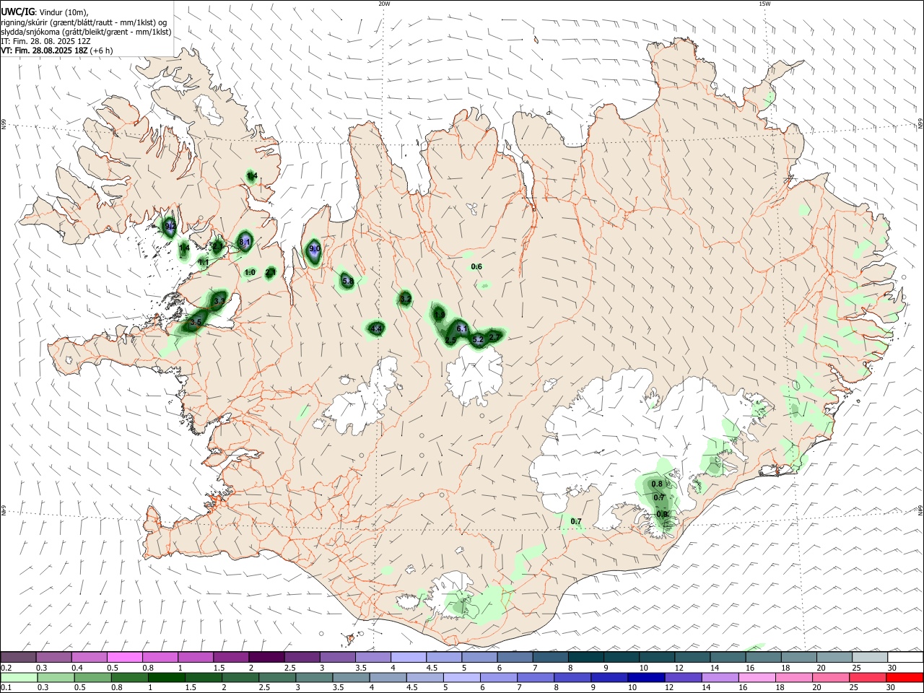Select the lavender 4 mm snow legend swatch
This screenshot has width=924, height=693.
[x=409, y=657]
